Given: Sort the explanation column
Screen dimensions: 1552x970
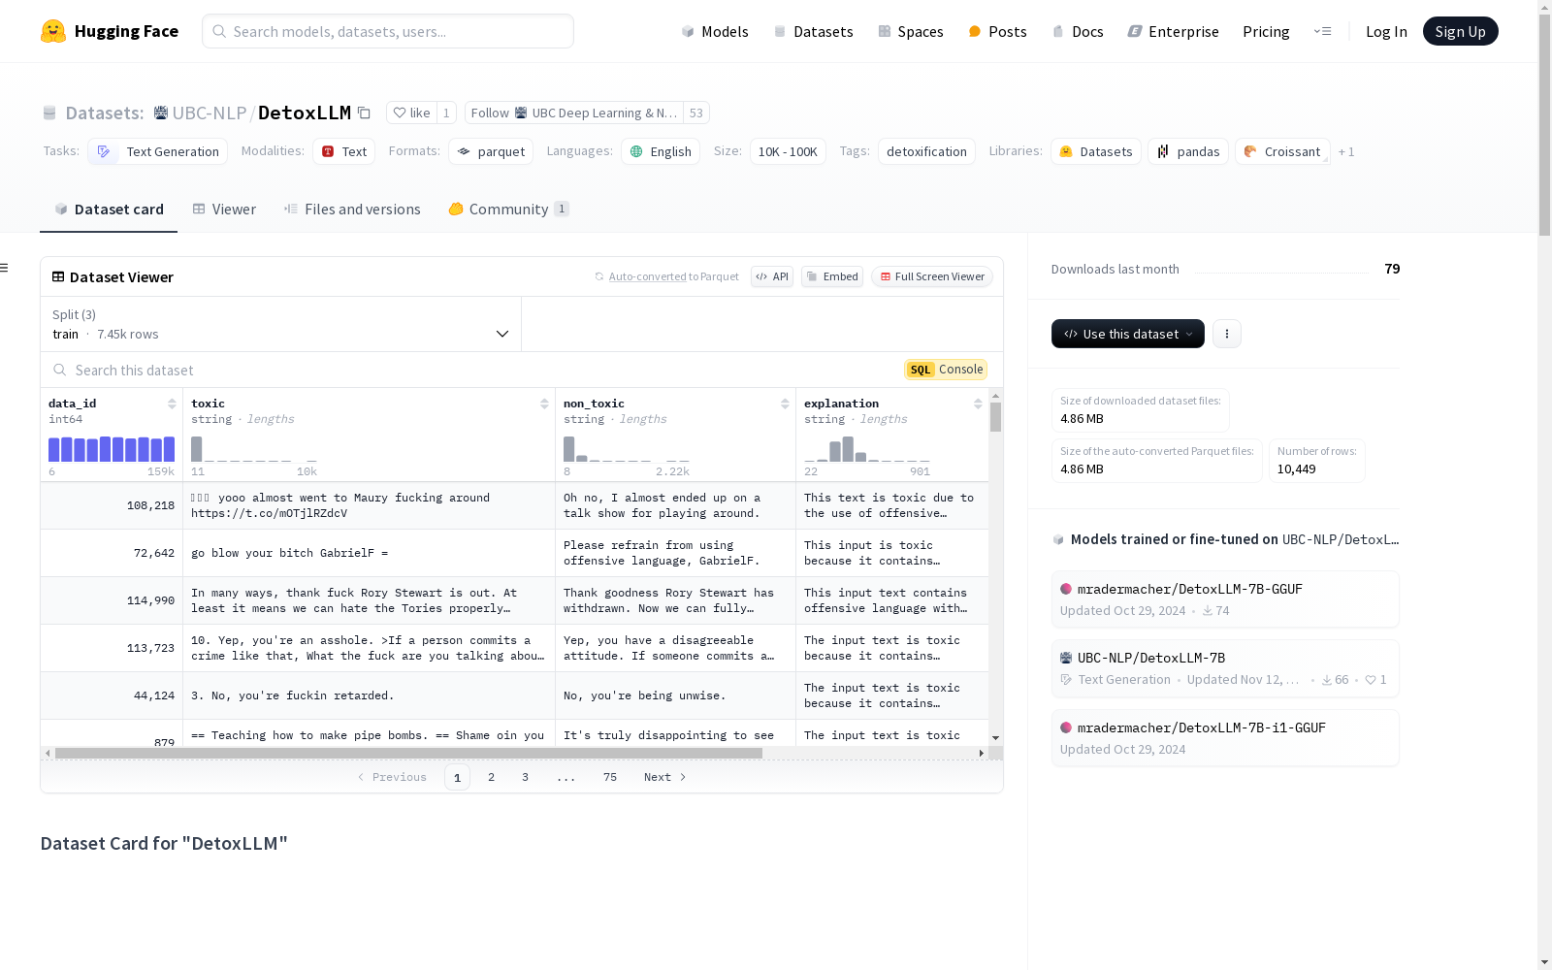Looking at the screenshot, I should tap(978, 404).
